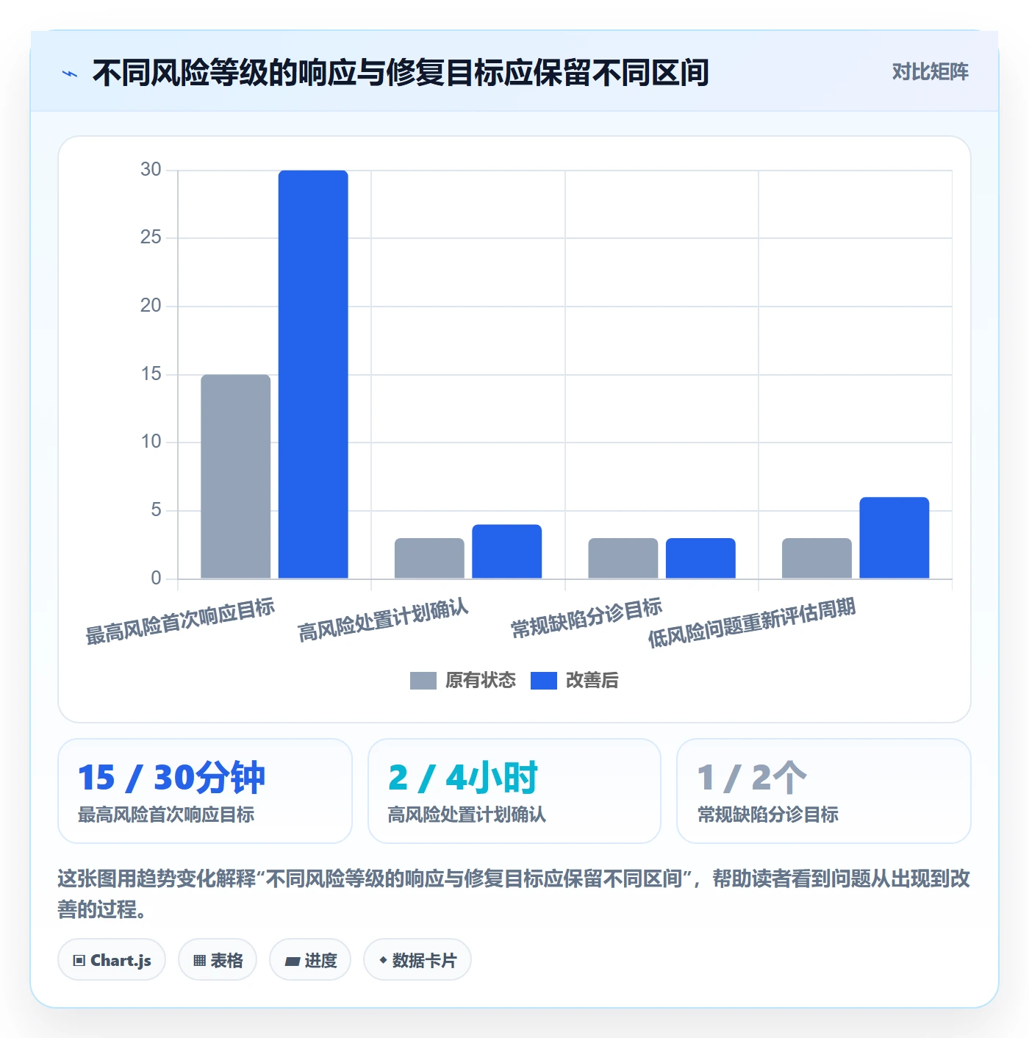Click the 2 / 4小时 metric value
The image size is (1029, 1038).
(x=463, y=777)
